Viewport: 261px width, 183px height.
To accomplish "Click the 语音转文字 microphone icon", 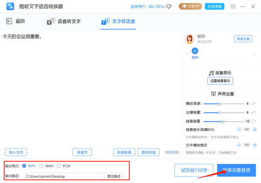I will (x=51, y=21).
